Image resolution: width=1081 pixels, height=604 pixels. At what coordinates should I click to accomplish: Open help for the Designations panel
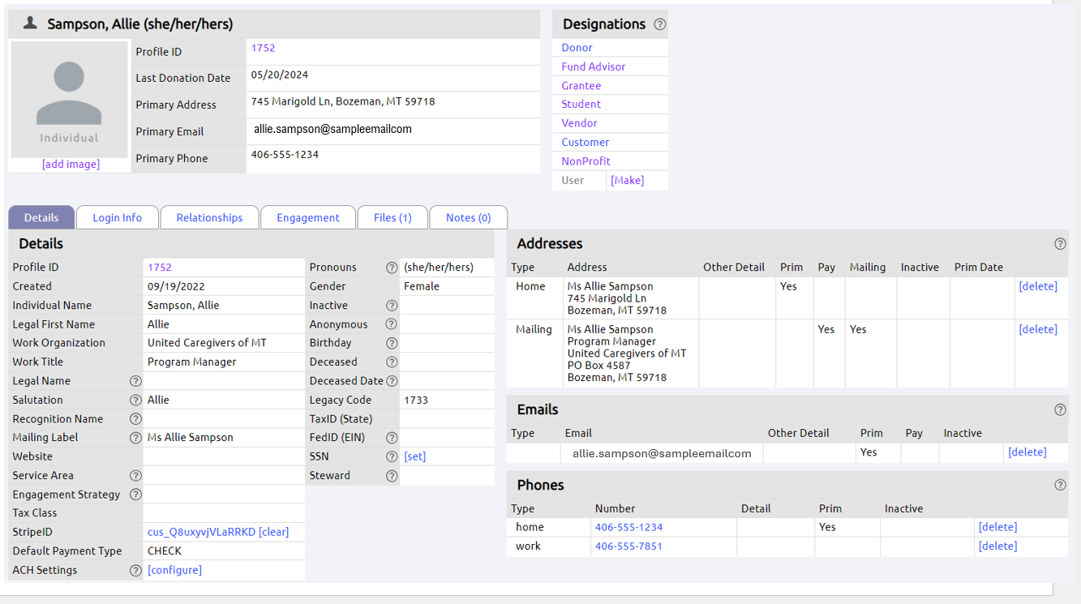click(660, 24)
